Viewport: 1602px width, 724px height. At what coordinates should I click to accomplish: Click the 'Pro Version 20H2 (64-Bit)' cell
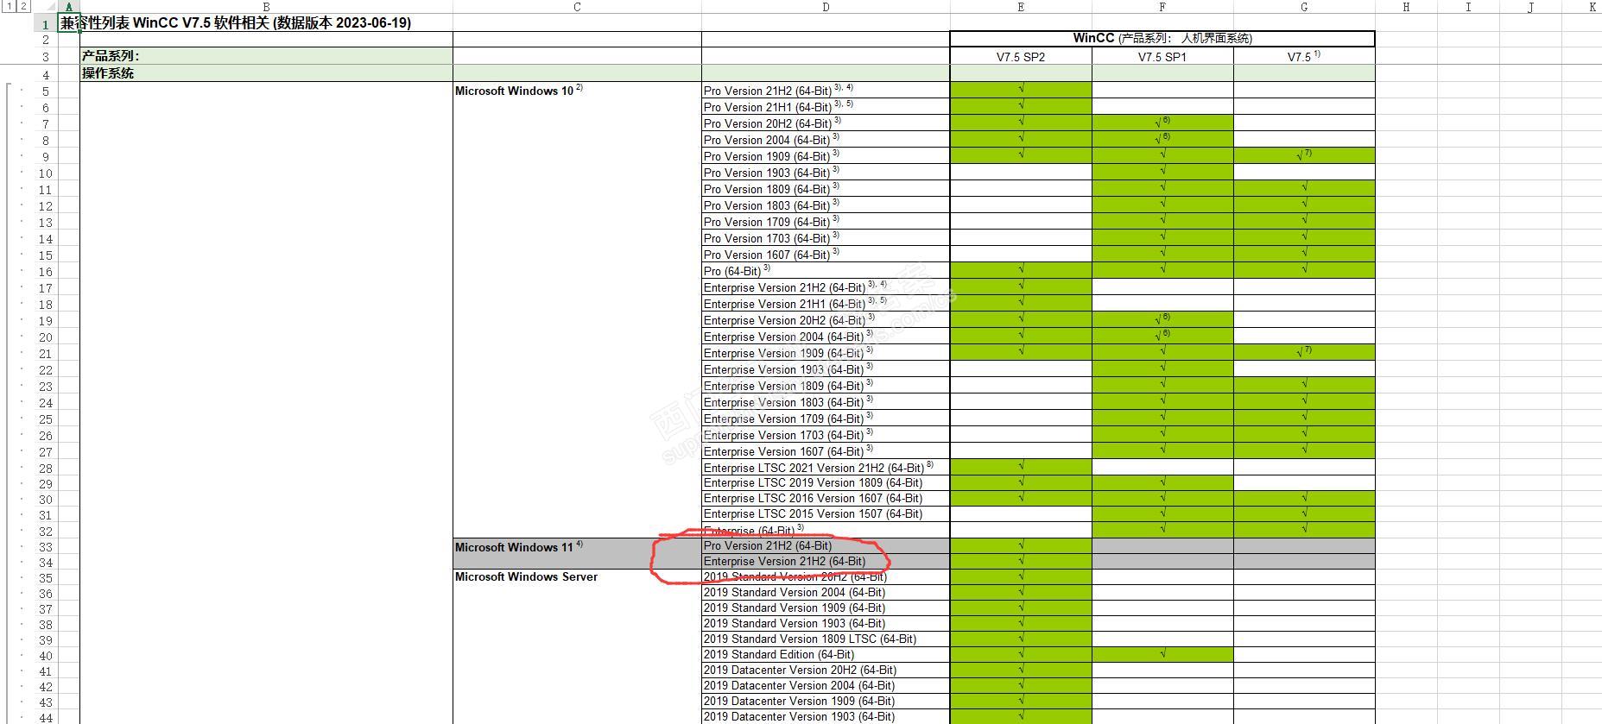(x=826, y=123)
